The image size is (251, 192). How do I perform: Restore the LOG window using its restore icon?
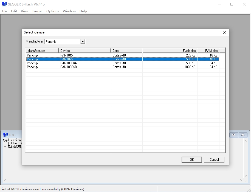tap(233, 135)
